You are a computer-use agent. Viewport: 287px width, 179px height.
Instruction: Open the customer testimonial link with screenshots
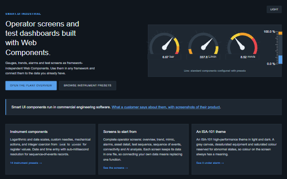[165, 107]
